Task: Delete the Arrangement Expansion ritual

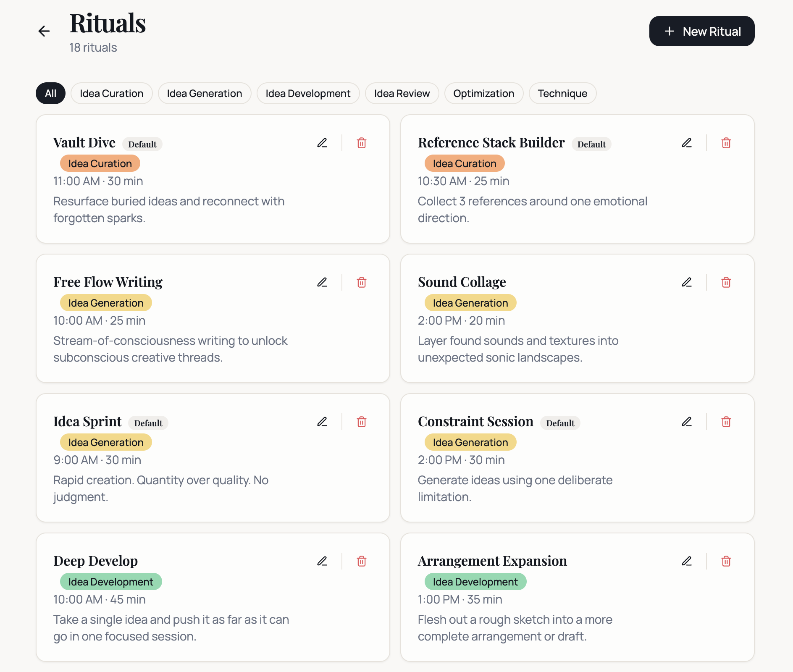Action: pos(726,561)
